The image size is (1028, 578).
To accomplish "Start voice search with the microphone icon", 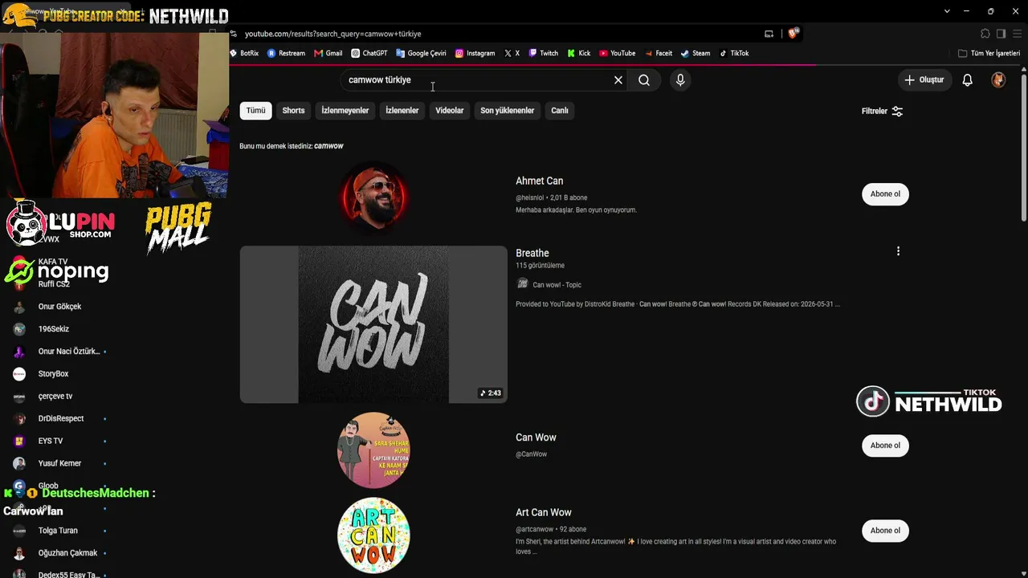I will [680, 80].
